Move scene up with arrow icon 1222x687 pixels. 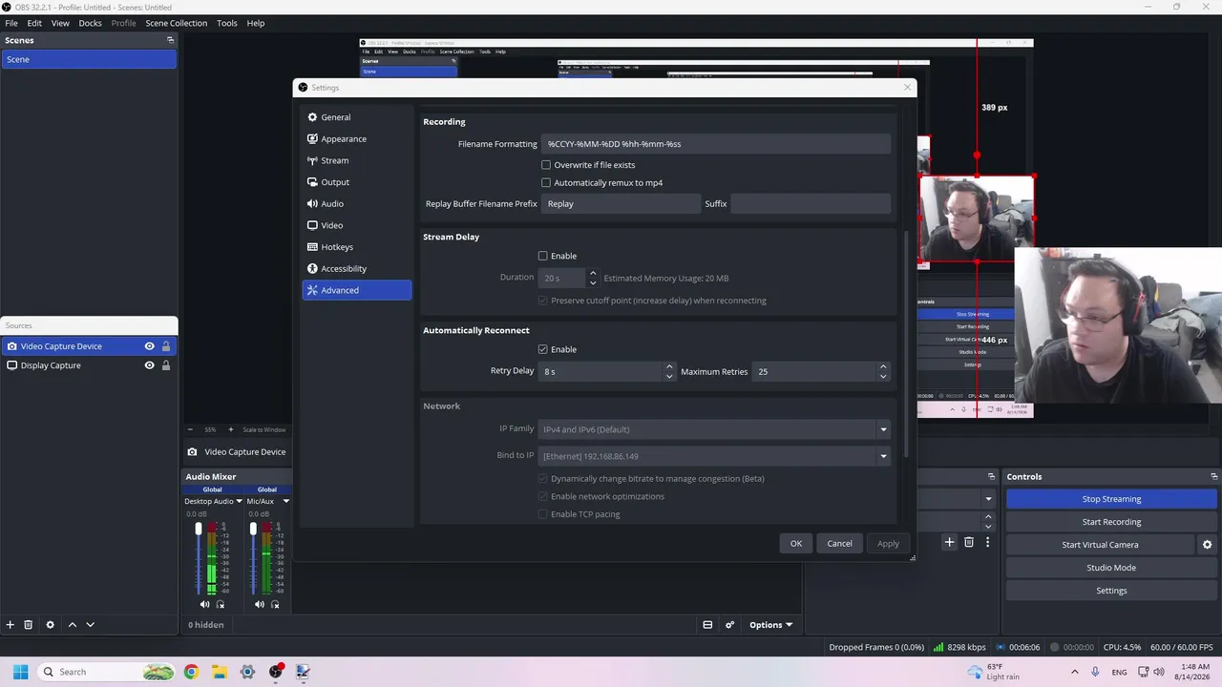72,625
